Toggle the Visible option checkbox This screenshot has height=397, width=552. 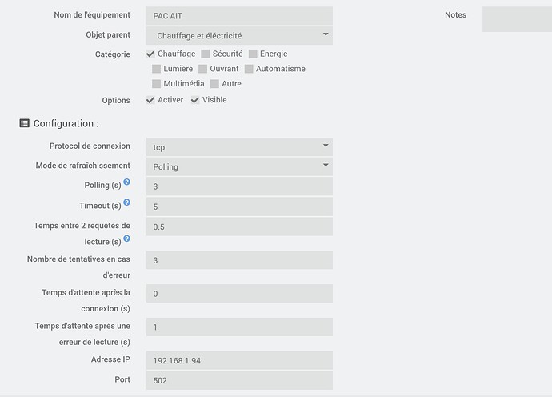point(195,100)
